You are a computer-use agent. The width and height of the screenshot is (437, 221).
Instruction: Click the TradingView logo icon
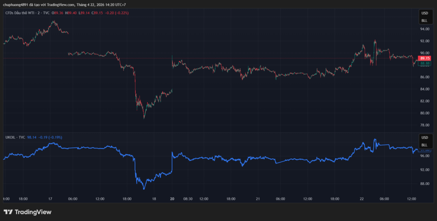8,212
